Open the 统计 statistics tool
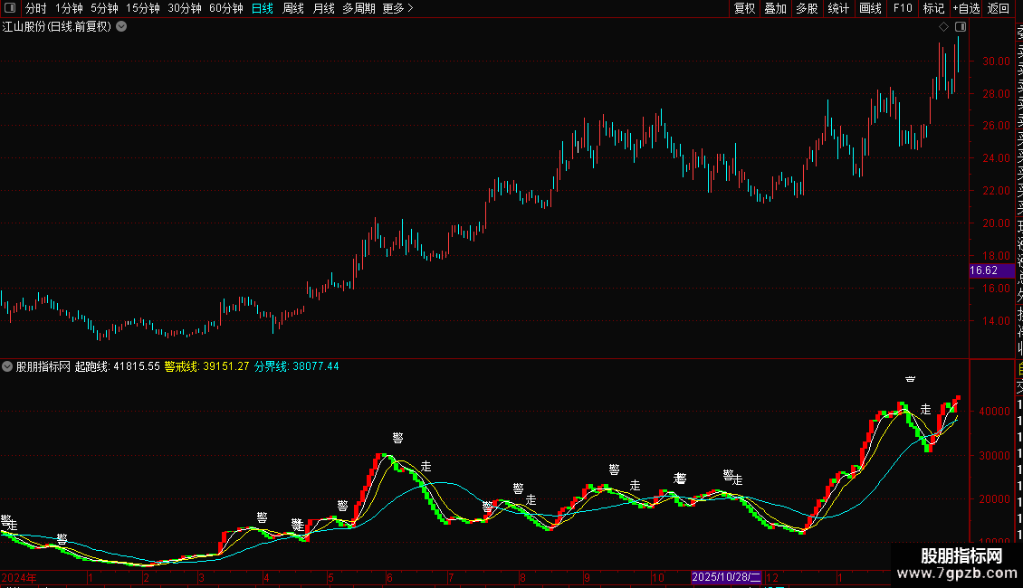1023x588 pixels. point(838,8)
